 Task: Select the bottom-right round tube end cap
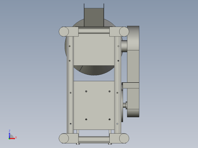click(x=124, y=138)
